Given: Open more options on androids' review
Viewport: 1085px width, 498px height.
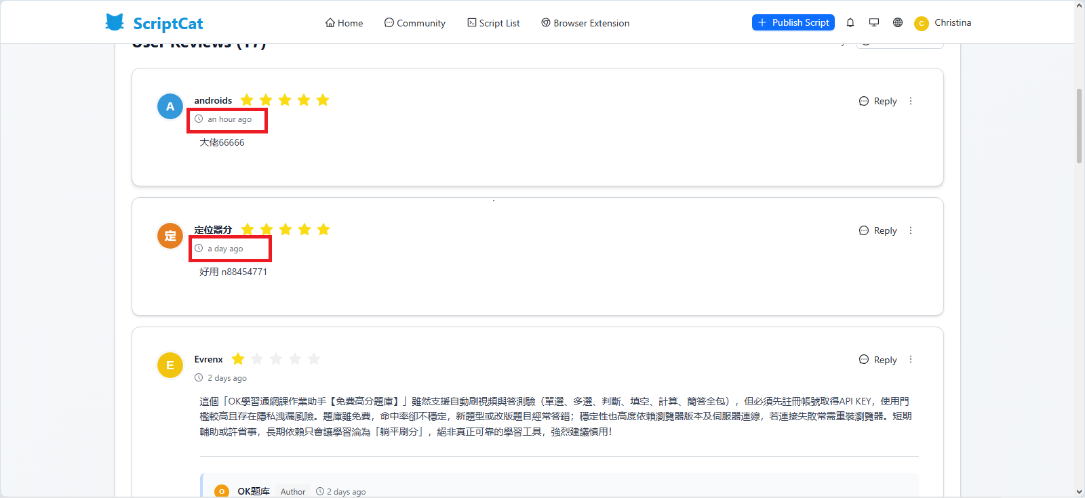Looking at the screenshot, I should [x=911, y=101].
